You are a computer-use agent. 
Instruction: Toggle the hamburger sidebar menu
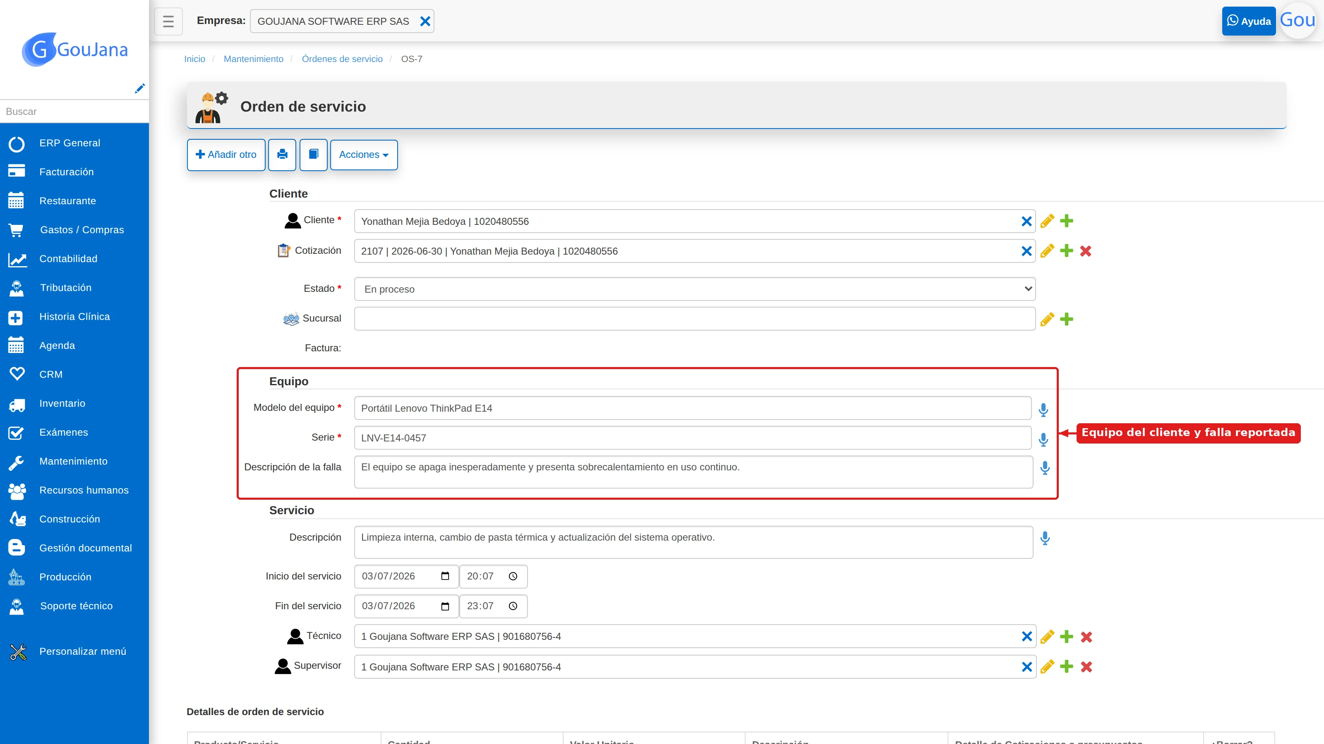[x=168, y=21]
